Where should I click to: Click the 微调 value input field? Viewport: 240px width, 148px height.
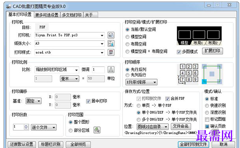pos(99,70)
